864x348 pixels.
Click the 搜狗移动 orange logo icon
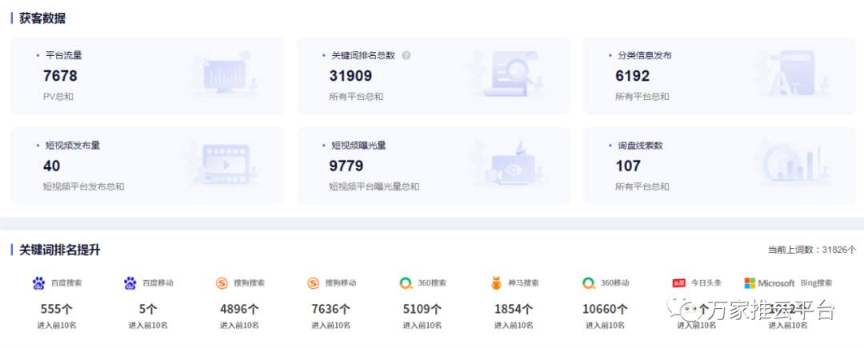(x=314, y=283)
